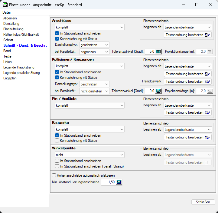The height and width of the screenshot is (213, 218).
Task: Enable Kennzeichnung mit Status under Bauwerke
Action: tap(57, 141)
